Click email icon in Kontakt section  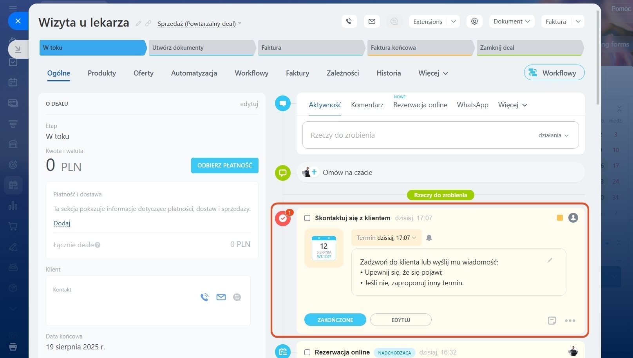(221, 297)
